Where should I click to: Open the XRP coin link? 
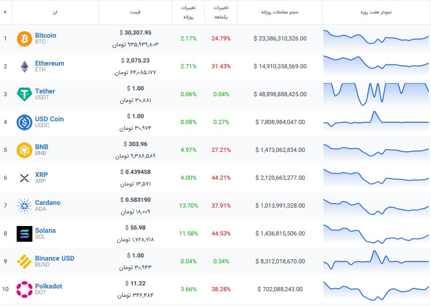click(x=41, y=174)
